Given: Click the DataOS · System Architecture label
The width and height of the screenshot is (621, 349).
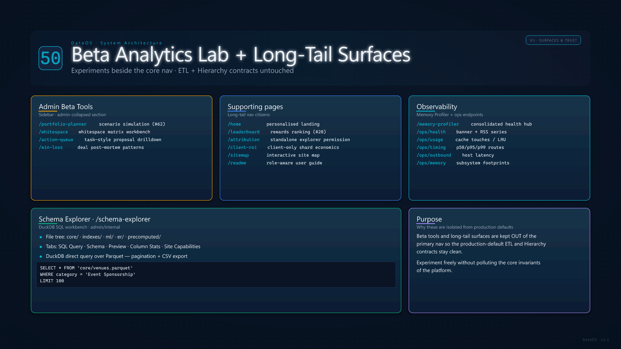Looking at the screenshot, I should 117,43.
